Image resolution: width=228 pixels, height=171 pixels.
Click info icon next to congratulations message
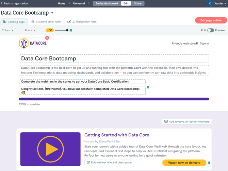click(x=148, y=87)
